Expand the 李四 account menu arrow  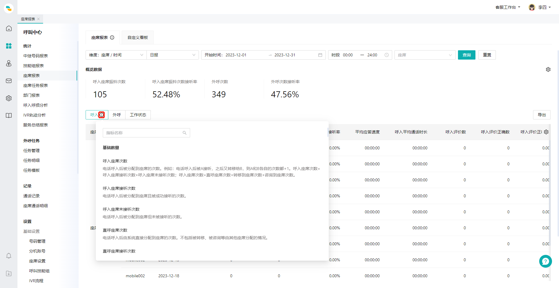(550, 7)
